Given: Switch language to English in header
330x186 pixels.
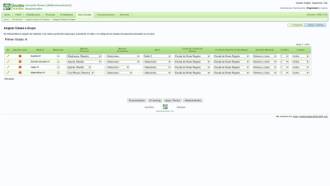Looking at the screenshot, I should coord(307,3).
